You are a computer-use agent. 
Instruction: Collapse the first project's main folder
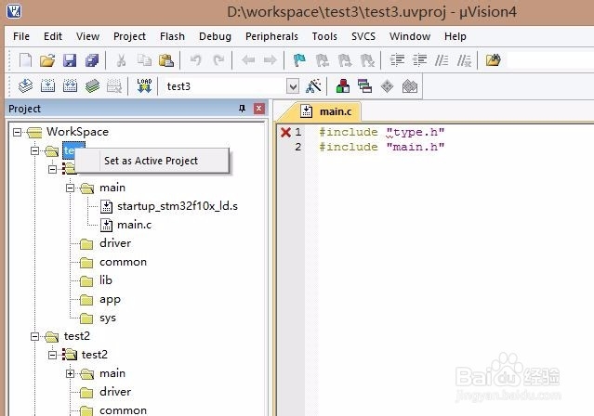pyautogui.click(x=70, y=188)
